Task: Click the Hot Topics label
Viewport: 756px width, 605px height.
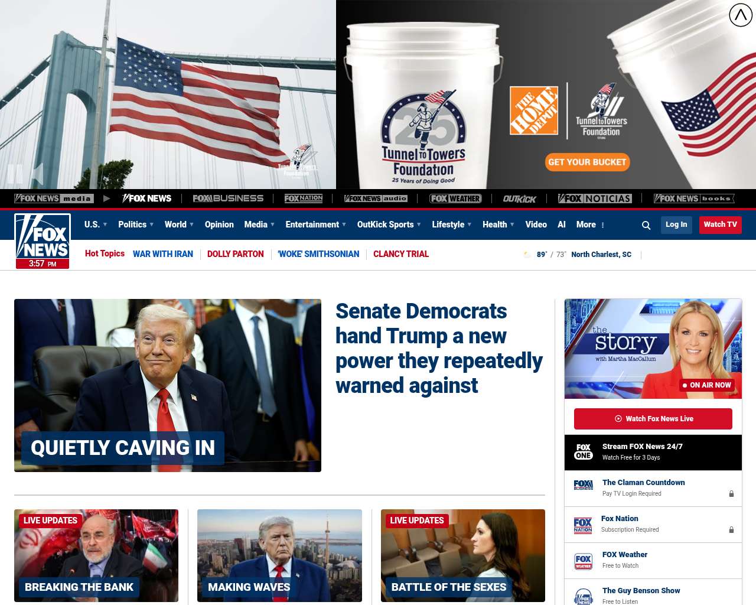Action: (x=105, y=253)
